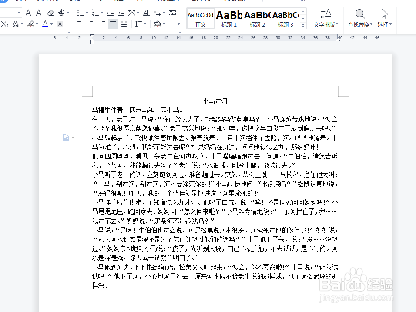This screenshot has height=312, width=416.
Task: Expand the styles gallery with its arrow
Action: [x=303, y=25]
